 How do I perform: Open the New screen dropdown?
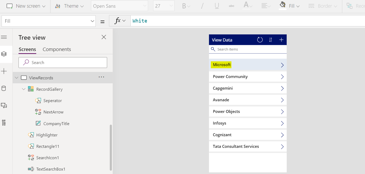point(26,6)
